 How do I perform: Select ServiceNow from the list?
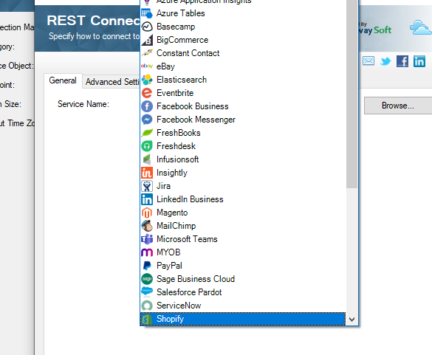(x=243, y=306)
